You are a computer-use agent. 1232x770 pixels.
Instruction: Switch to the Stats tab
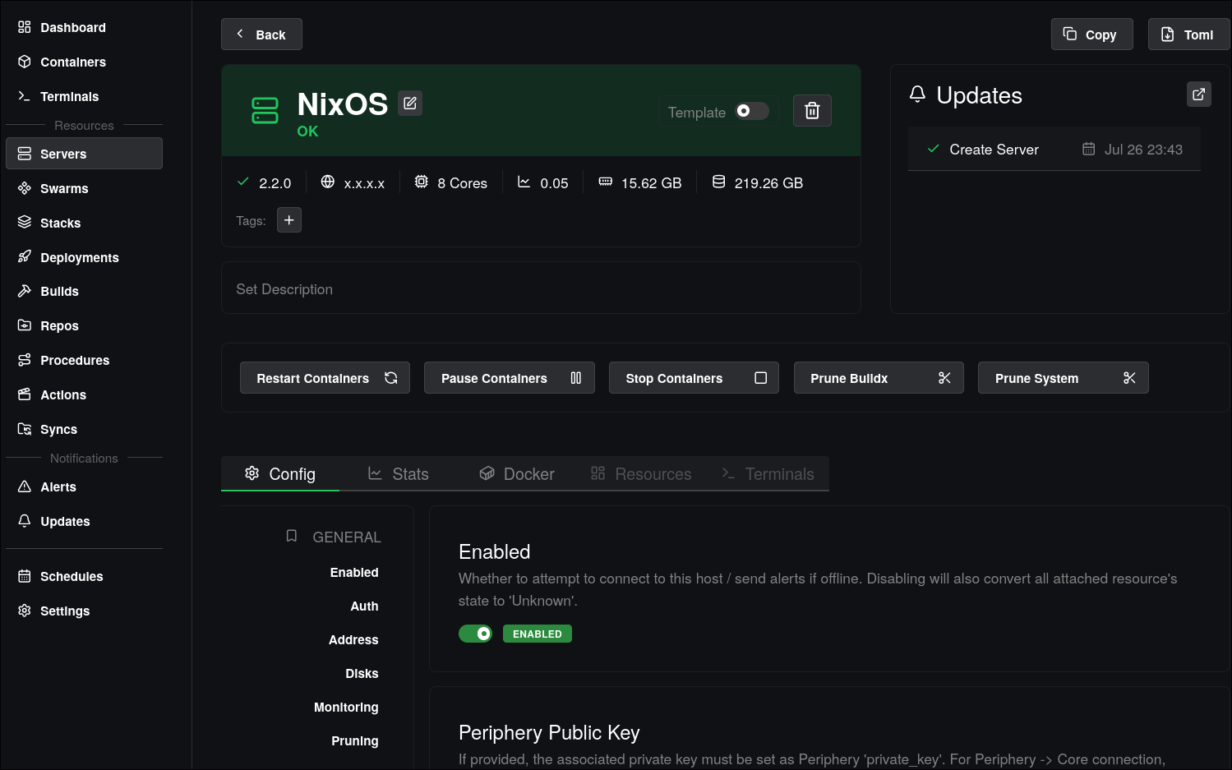(x=399, y=473)
